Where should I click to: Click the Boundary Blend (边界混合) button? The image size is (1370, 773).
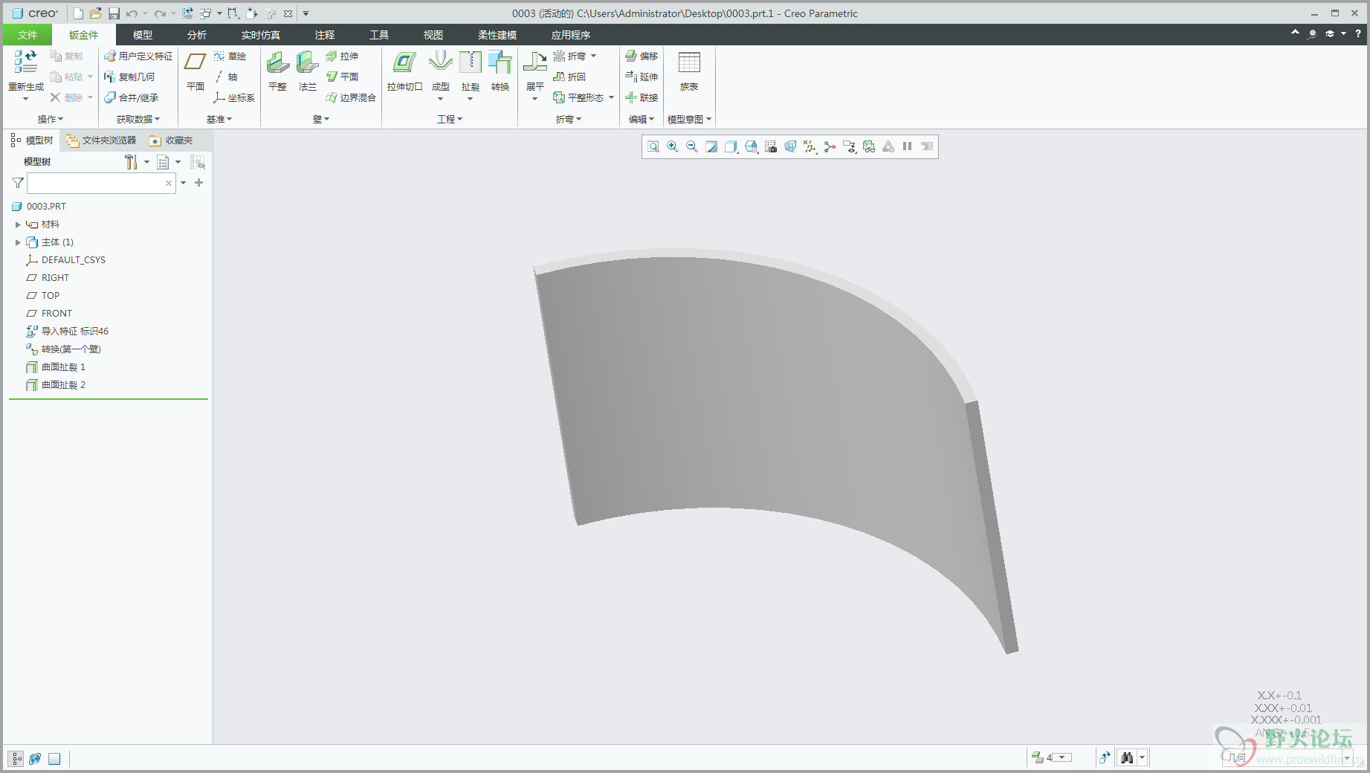(351, 98)
